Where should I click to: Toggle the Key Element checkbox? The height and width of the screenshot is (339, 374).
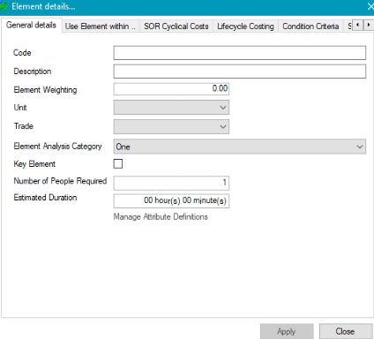click(118, 163)
